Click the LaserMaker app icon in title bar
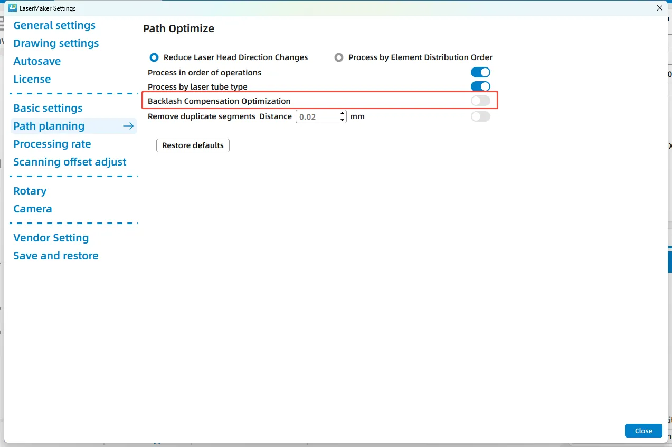 click(x=12, y=8)
